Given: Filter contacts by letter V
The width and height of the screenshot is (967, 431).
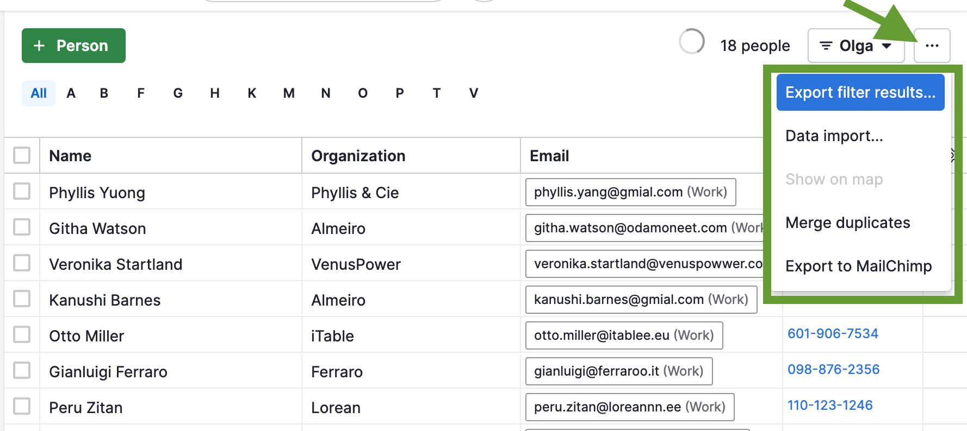Looking at the screenshot, I should [474, 93].
